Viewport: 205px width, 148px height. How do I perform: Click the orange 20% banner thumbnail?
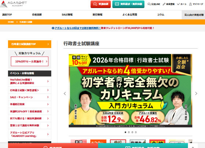click(x=98, y=141)
